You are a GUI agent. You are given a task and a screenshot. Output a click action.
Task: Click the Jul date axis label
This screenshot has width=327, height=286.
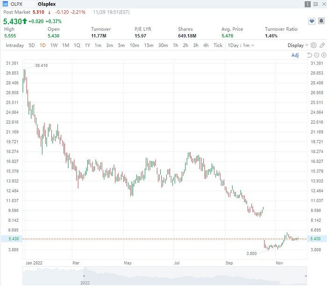(177, 263)
